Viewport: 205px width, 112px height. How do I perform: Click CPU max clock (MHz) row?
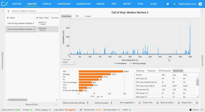pos(165,86)
